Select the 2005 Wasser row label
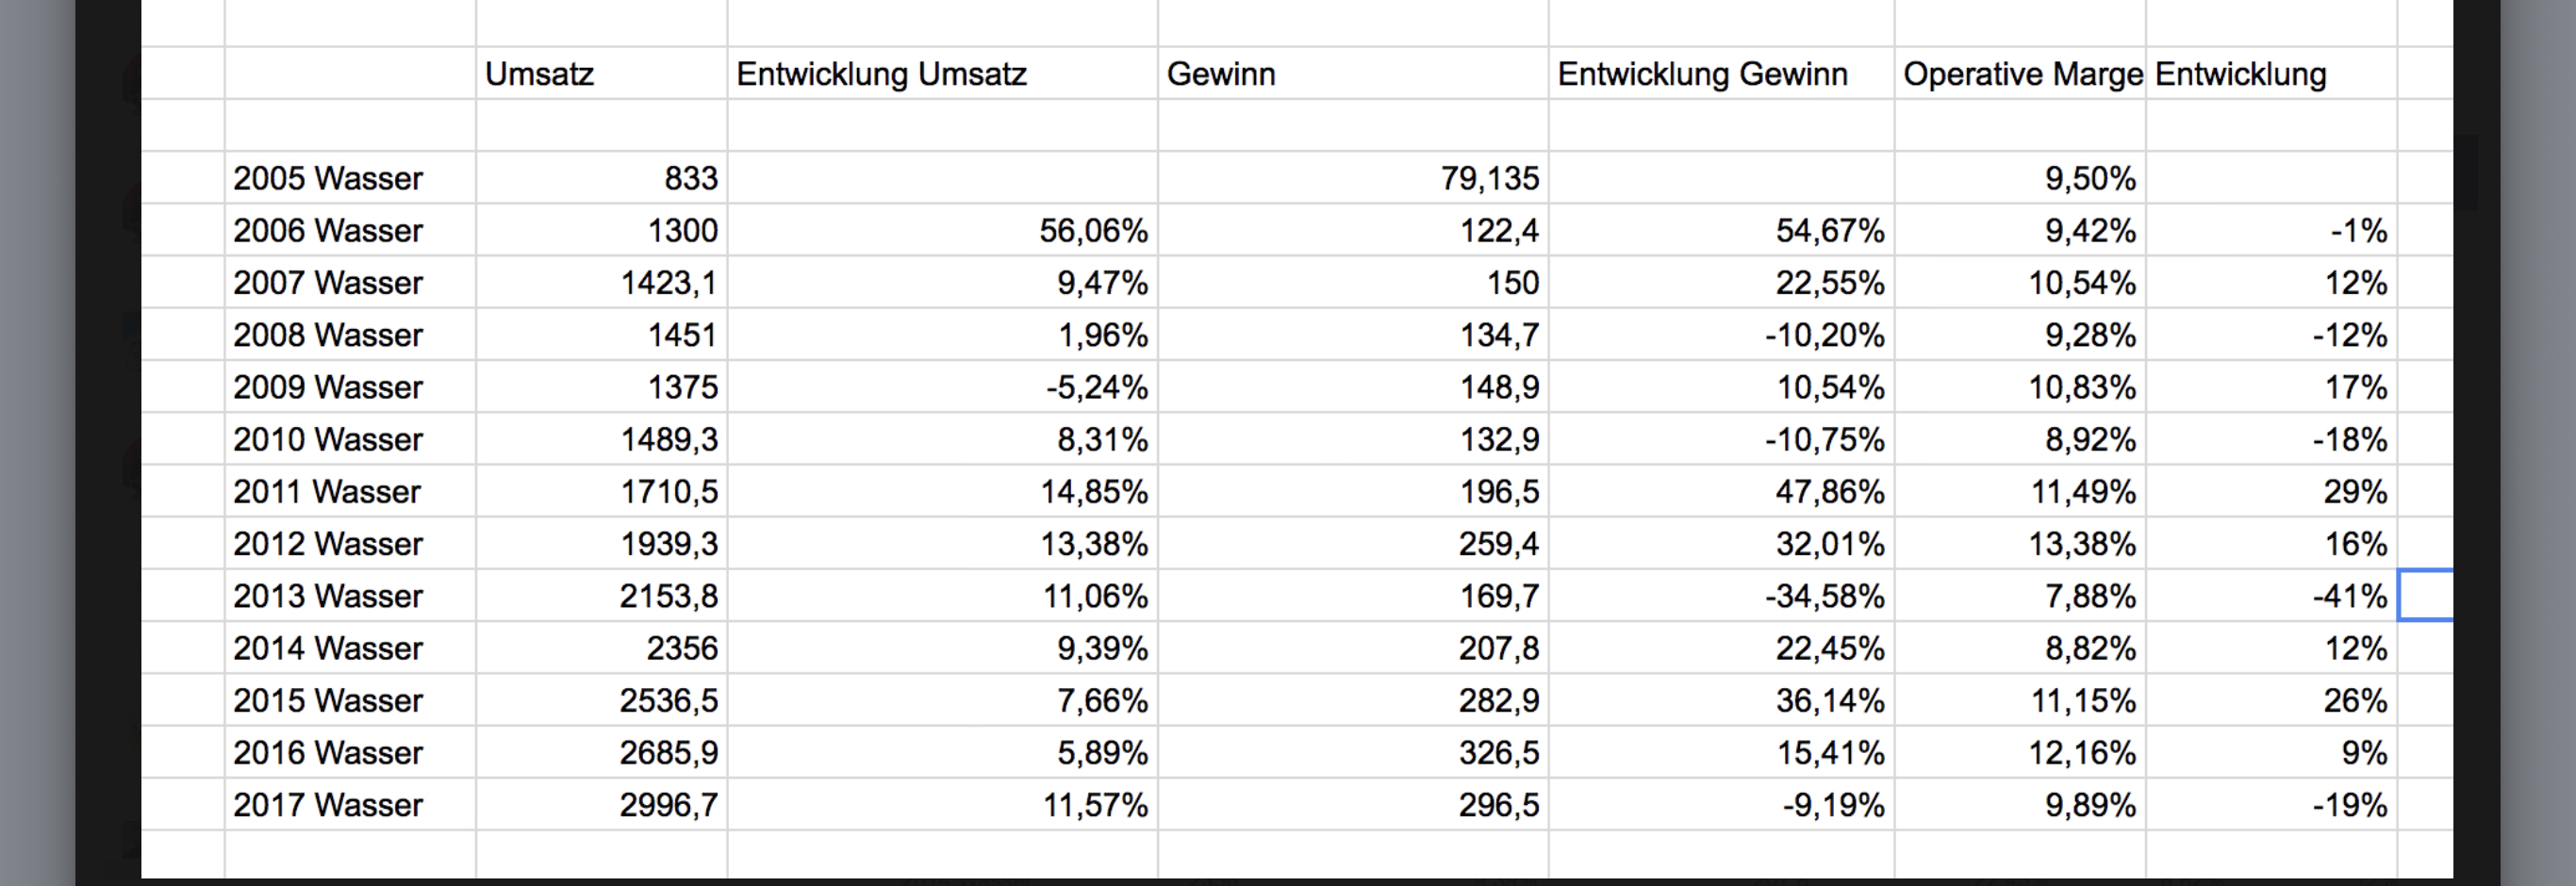This screenshot has width=2576, height=886. pyautogui.click(x=328, y=178)
